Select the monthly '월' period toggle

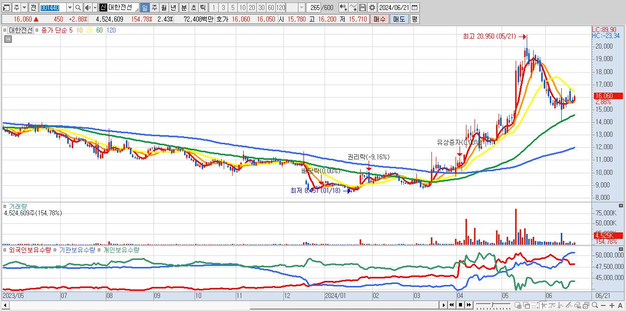164,8
